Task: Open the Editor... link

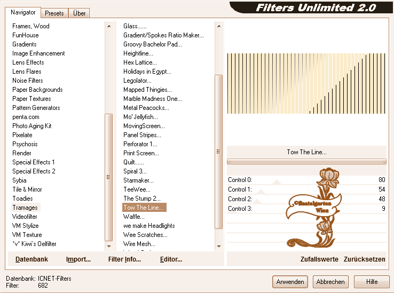Action: (x=171, y=259)
